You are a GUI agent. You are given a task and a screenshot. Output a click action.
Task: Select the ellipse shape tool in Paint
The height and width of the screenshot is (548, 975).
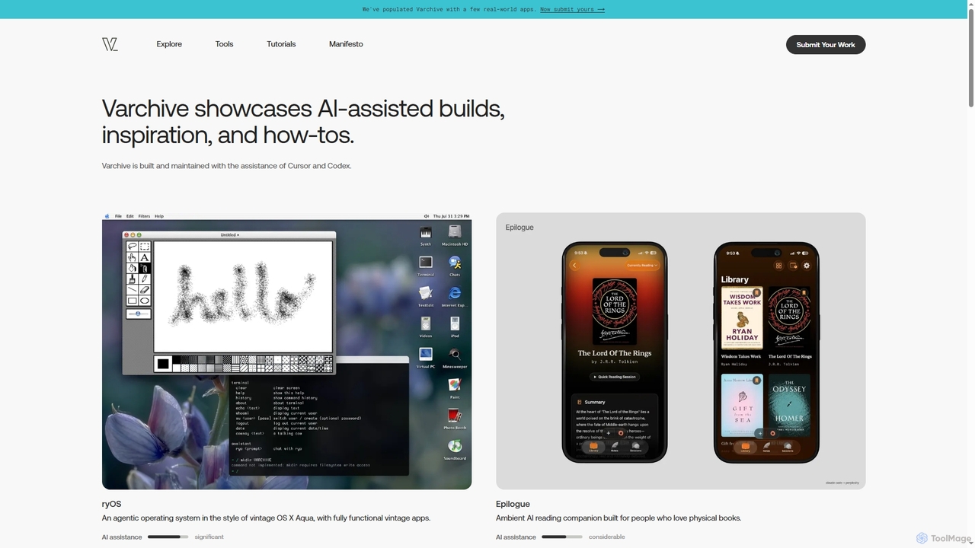point(144,301)
